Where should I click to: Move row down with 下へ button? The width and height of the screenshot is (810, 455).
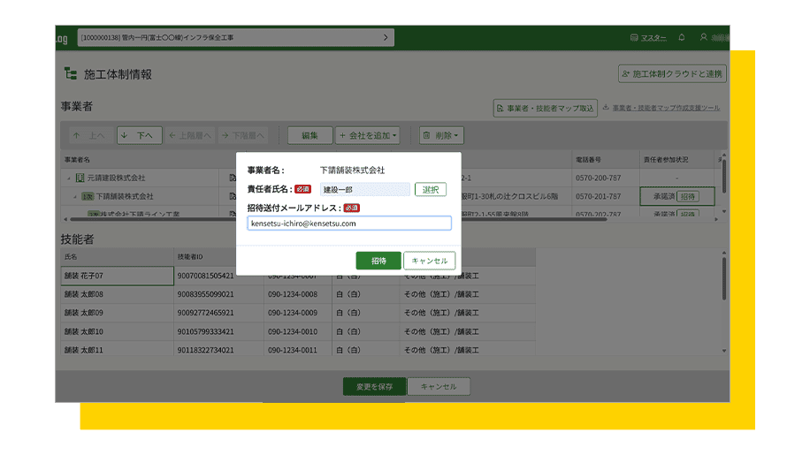[x=138, y=136]
